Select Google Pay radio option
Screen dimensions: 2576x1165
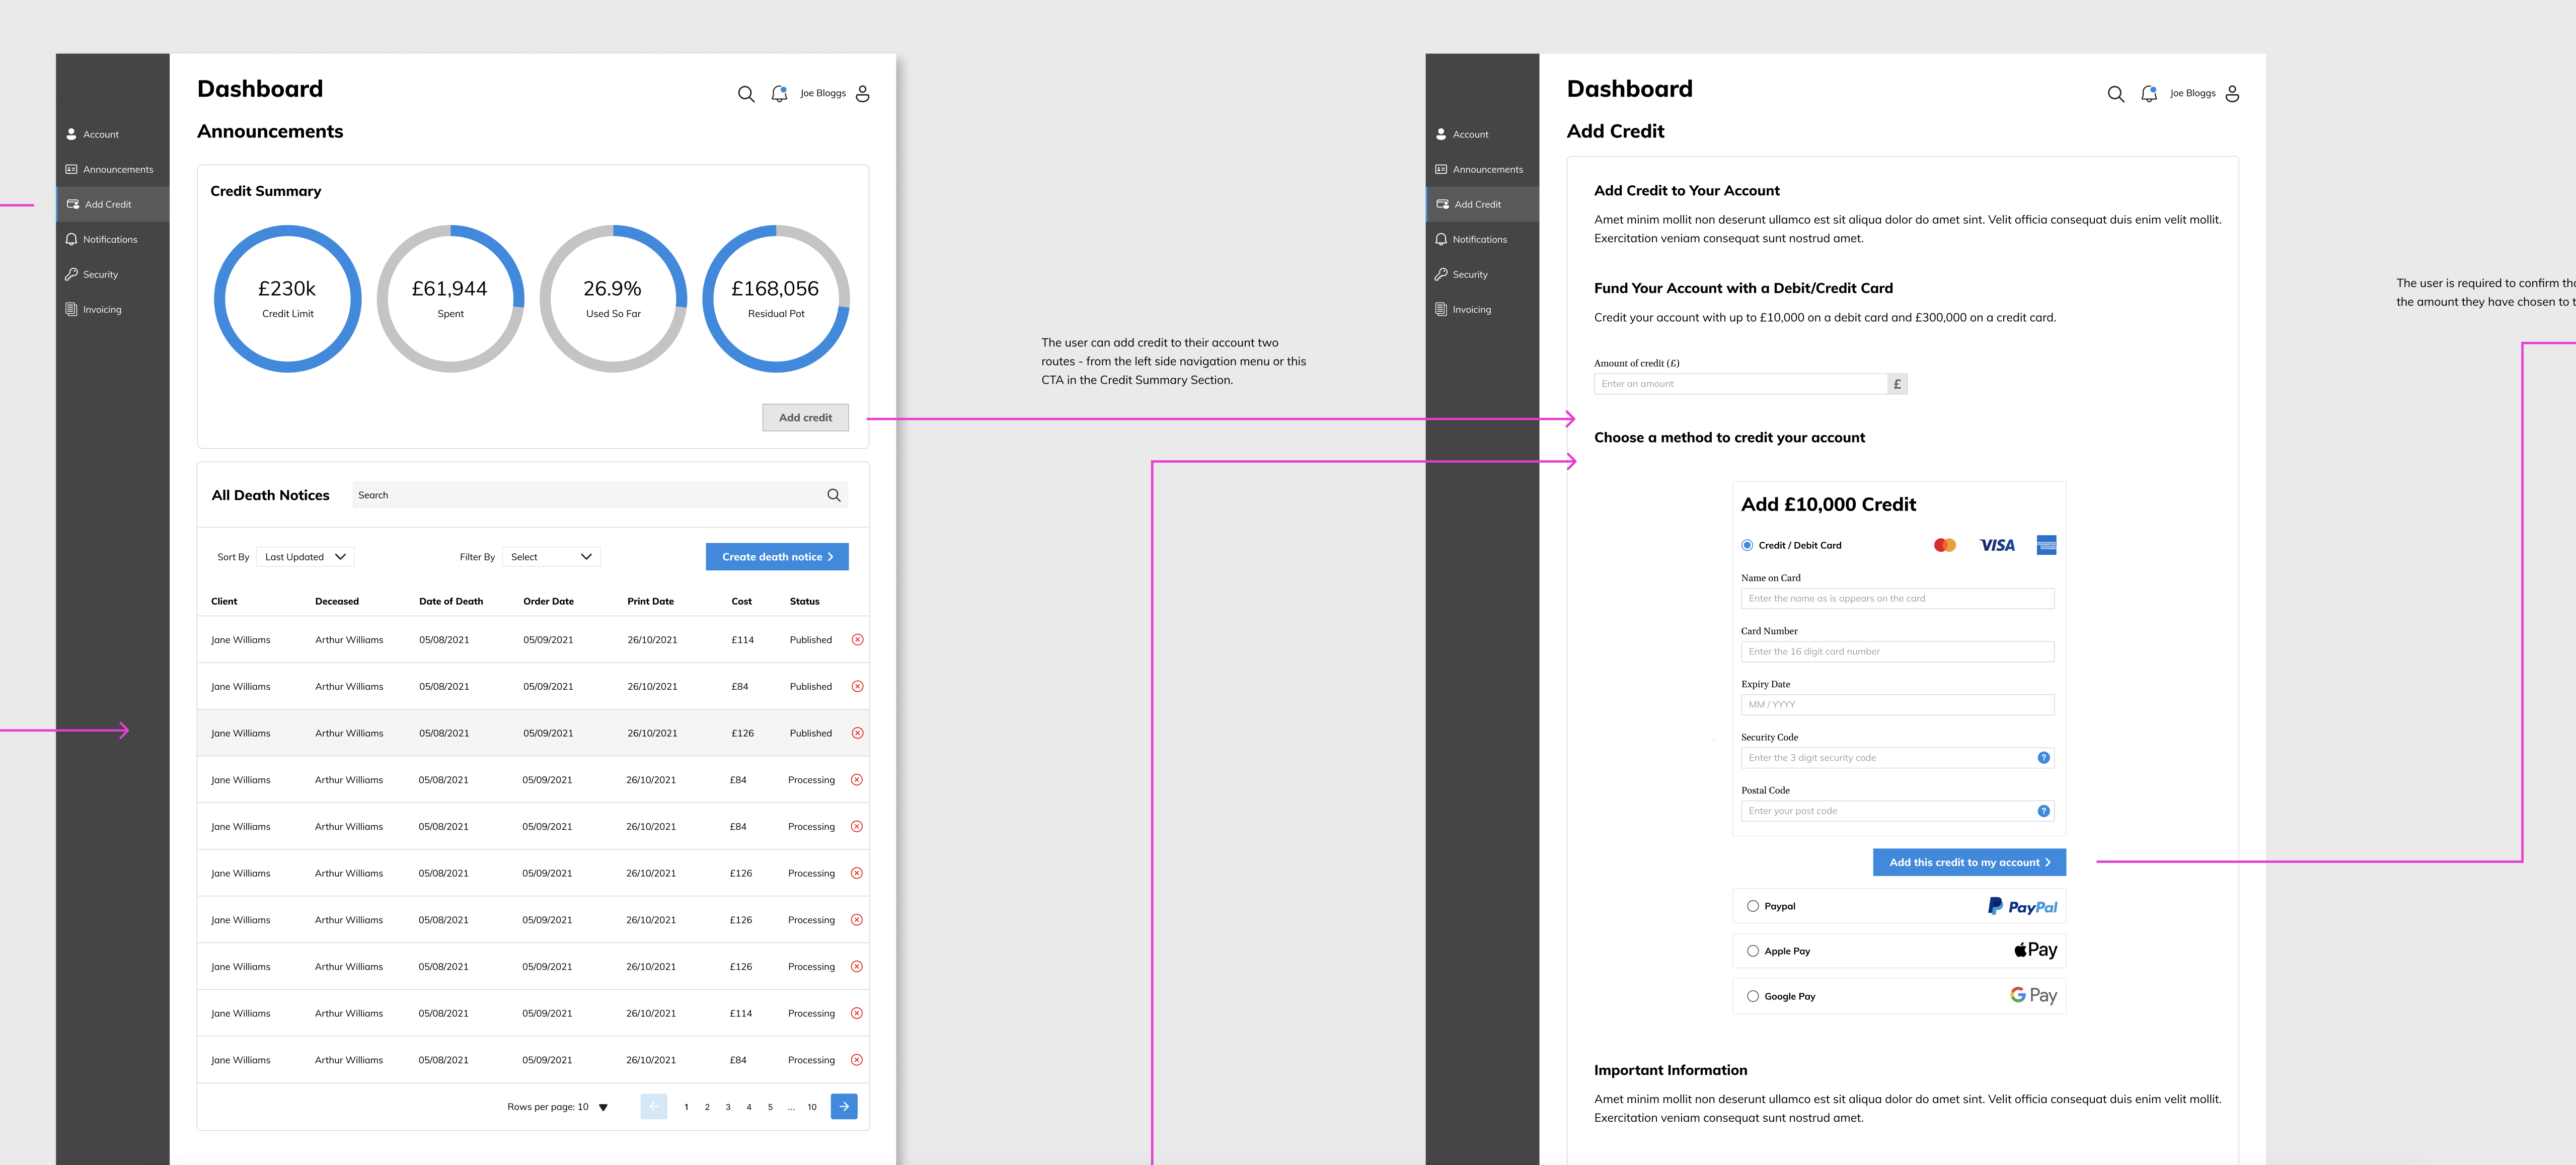pos(1753,996)
